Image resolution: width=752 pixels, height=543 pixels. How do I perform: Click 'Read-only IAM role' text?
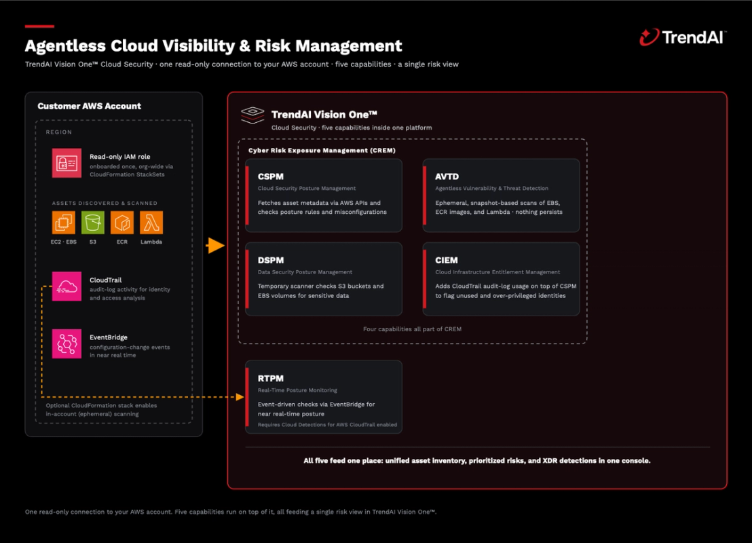pyautogui.click(x=120, y=156)
